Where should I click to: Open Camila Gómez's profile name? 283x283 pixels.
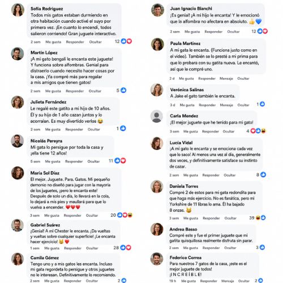(45, 258)
